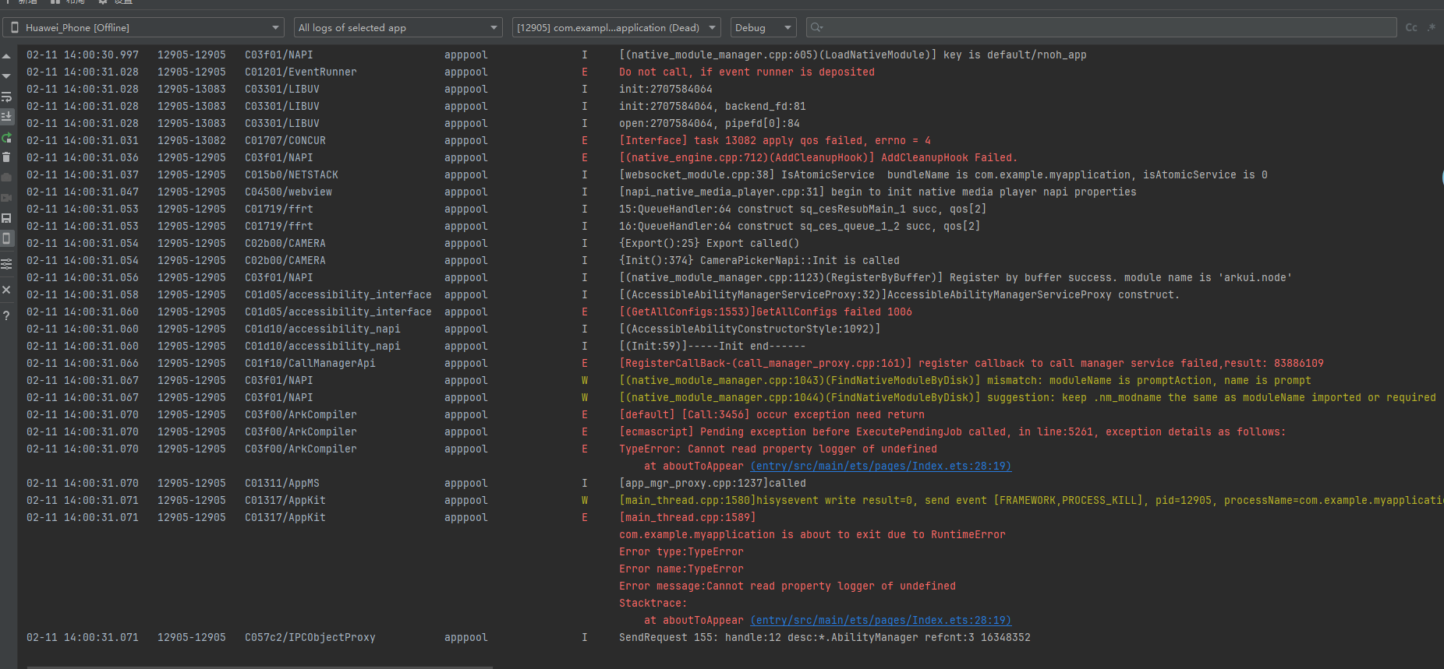Select the 'register callback to call manager service failed' line
Viewport: 1444px width, 669px height.
tap(971, 363)
